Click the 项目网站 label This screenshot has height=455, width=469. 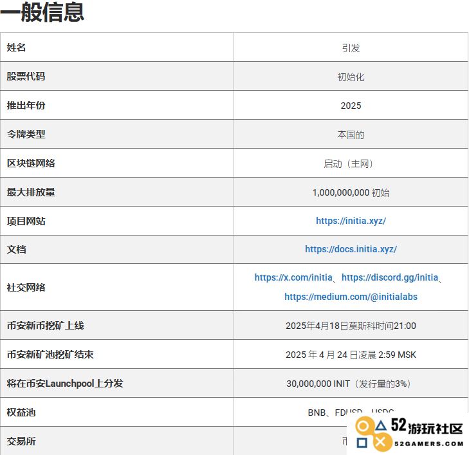(26, 221)
